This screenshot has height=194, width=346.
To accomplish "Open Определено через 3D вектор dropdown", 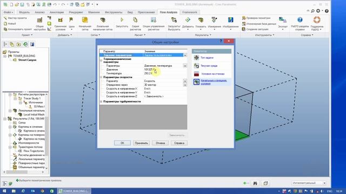I will (185, 85).
